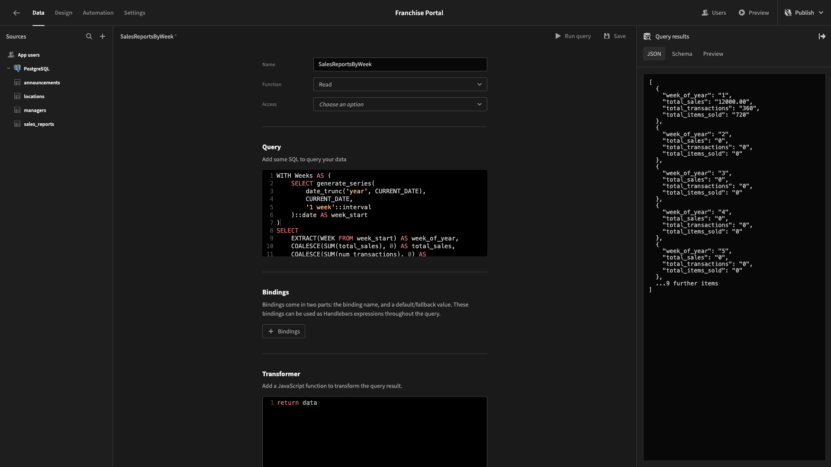
Task: Switch to the Design tab
Action: point(64,13)
